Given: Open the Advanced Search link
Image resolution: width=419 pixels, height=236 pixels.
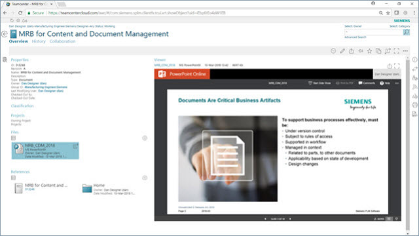Looking at the screenshot, I should [355, 37].
